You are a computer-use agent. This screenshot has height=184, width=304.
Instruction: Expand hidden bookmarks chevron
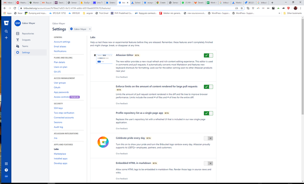point(279,13)
